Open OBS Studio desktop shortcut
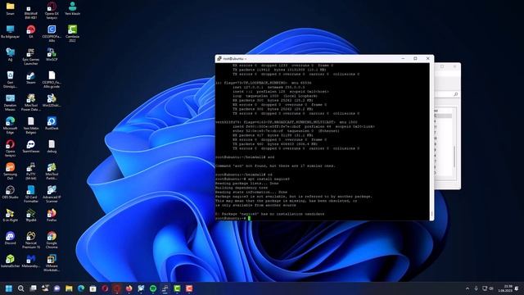Image resolution: width=524 pixels, height=295 pixels. 10,192
